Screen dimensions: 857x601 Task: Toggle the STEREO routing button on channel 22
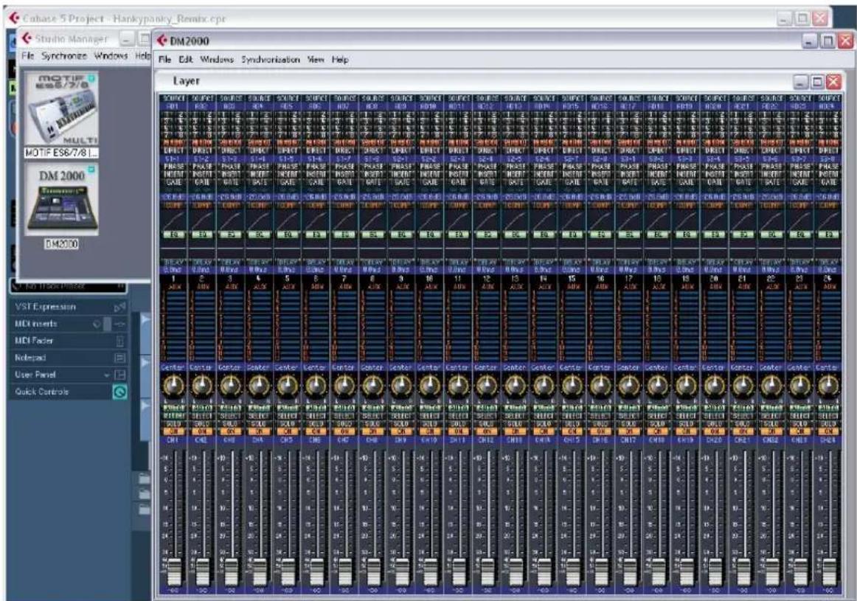click(771, 142)
